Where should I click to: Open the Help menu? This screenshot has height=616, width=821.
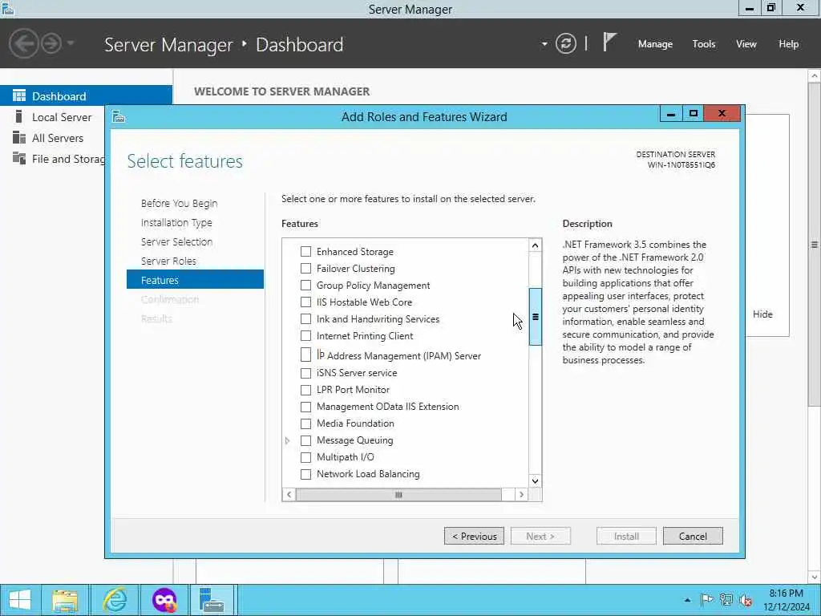coord(788,44)
